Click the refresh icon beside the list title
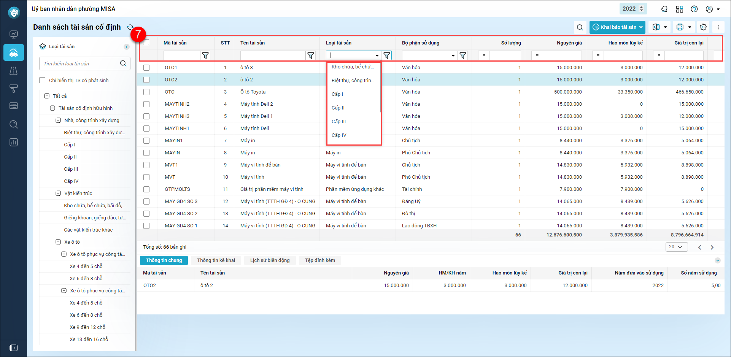Image resolution: width=731 pixels, height=357 pixels. pos(130,27)
